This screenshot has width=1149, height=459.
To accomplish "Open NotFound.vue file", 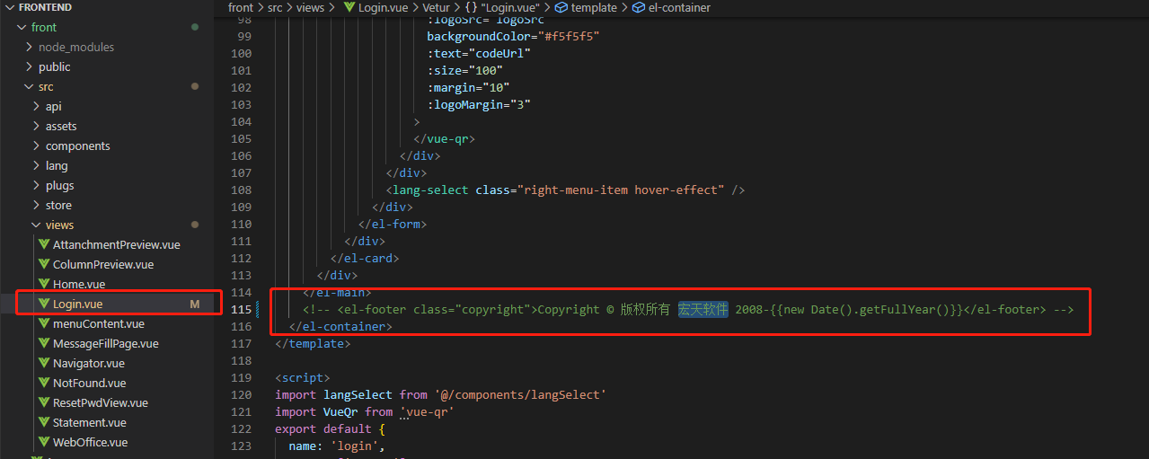I will [90, 383].
